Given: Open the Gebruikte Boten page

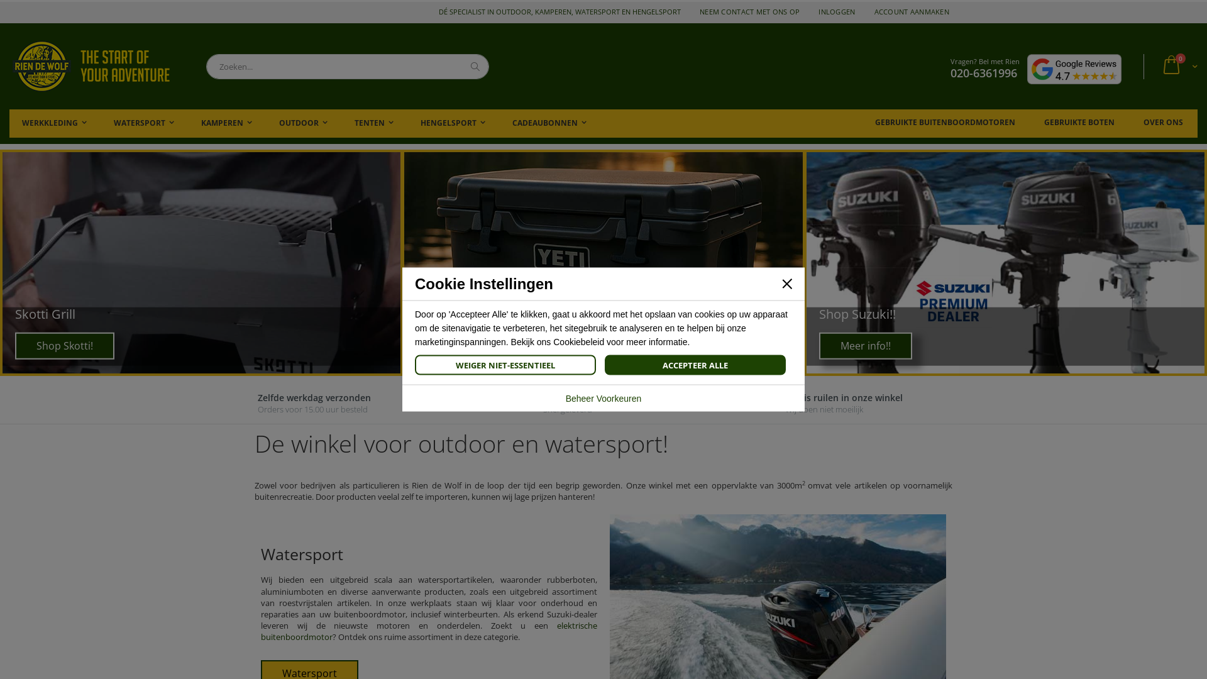Looking at the screenshot, I should [x=1079, y=123].
